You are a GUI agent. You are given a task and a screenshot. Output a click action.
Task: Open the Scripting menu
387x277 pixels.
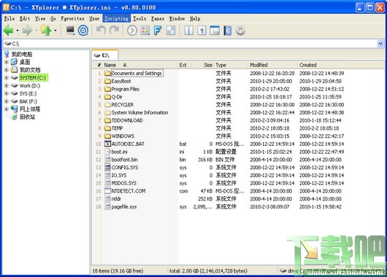coord(117,18)
